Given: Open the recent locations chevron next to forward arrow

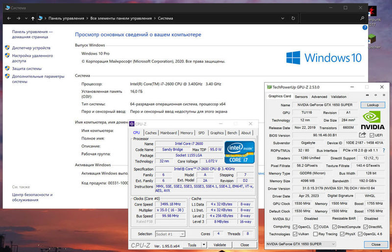Looking at the screenshot, I should [x=26, y=18].
